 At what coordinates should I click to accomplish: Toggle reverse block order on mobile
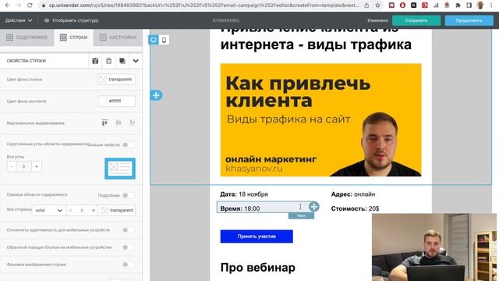(128, 247)
